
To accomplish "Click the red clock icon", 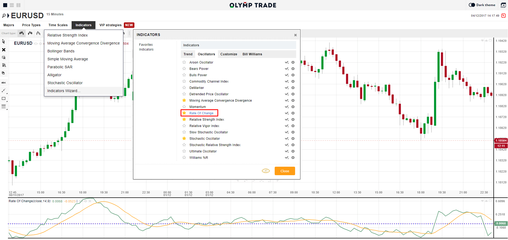I will pyautogui.click(x=503, y=16).
